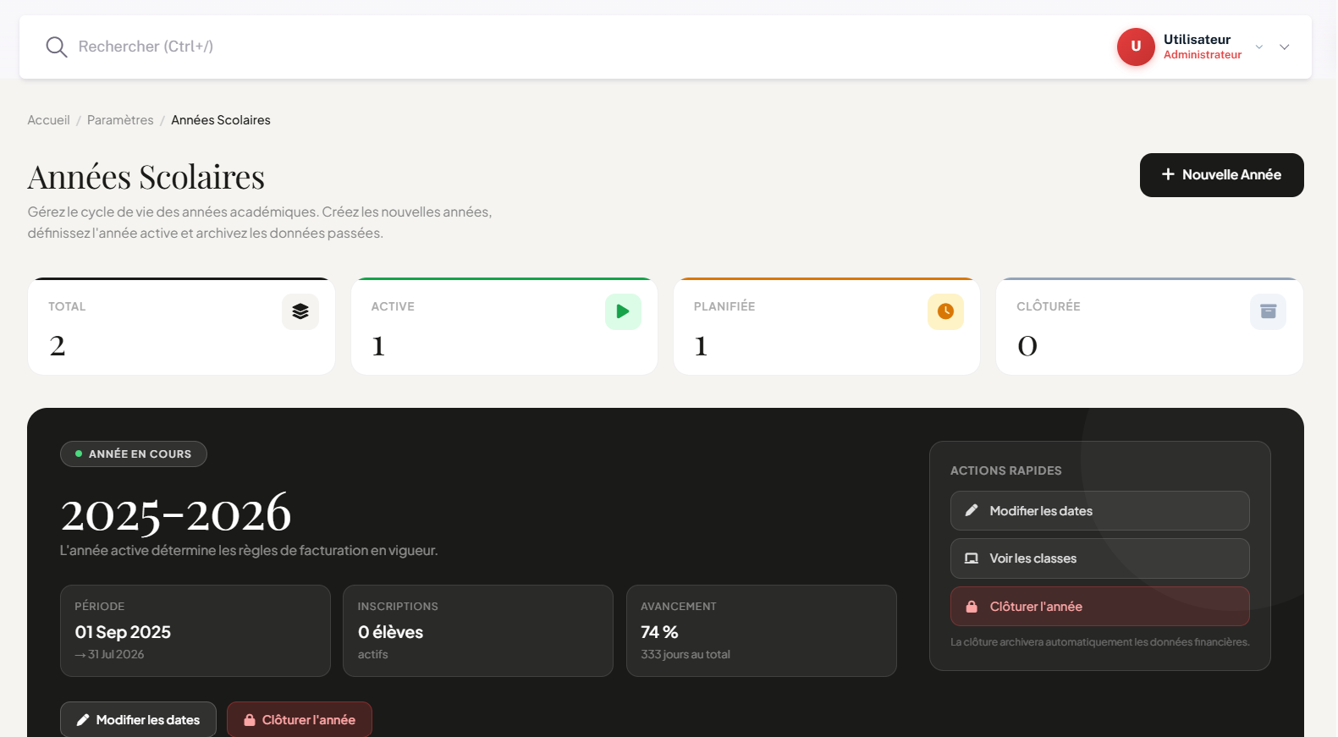Select the Inscriptions 0 élèves card
Viewport: 1338px width, 737px height.
click(x=478, y=630)
